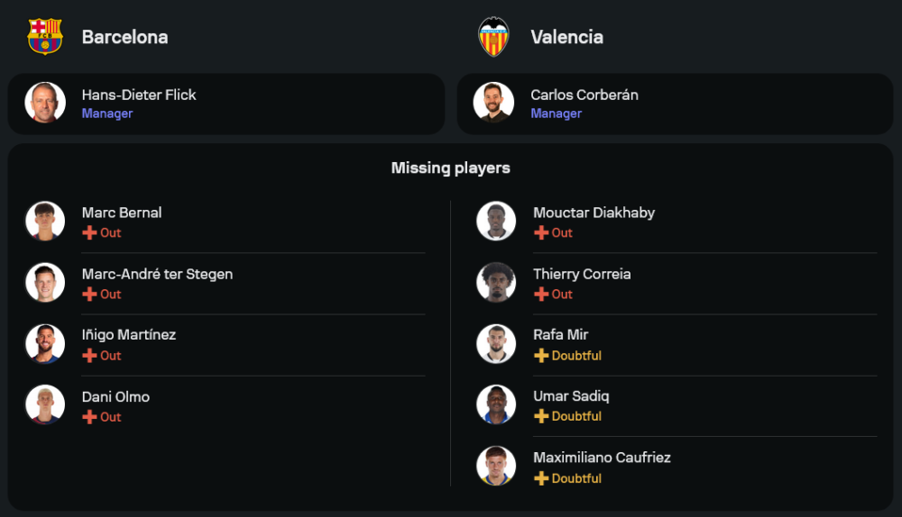Click the orange doubtful cross under Rafa Mir

(x=541, y=356)
